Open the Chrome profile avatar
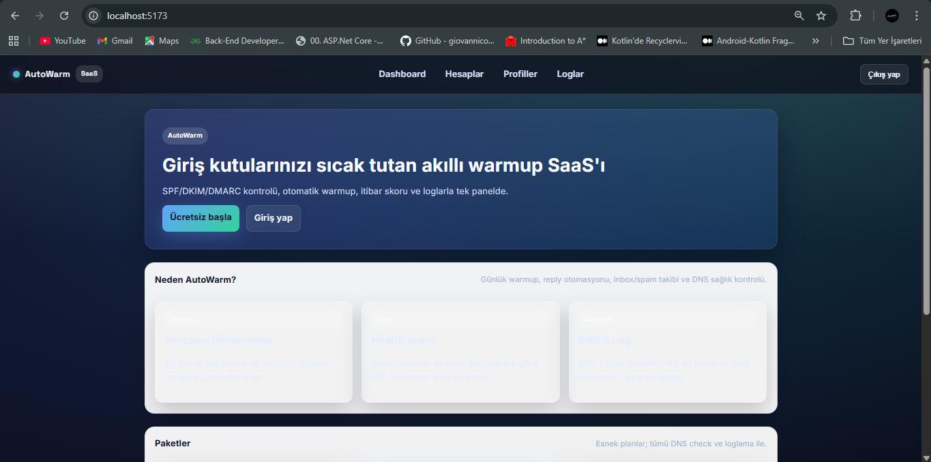Image resolution: width=931 pixels, height=462 pixels. pyautogui.click(x=891, y=15)
